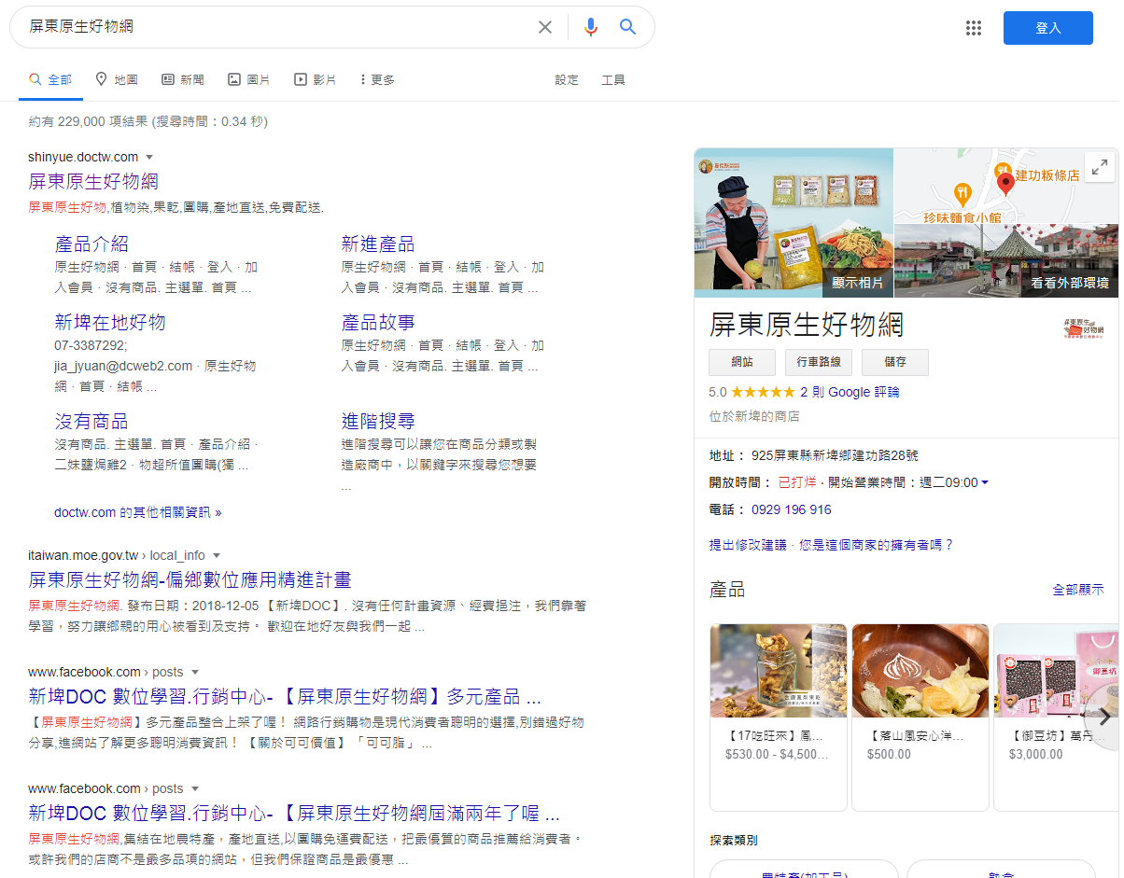Click 開放時間 label
Screen dimensions: 1124x878
pos(741,483)
